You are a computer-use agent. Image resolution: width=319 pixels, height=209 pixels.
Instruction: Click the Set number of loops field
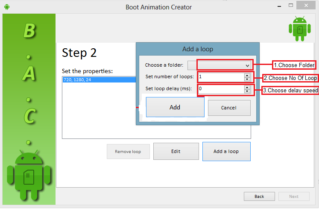(220, 77)
